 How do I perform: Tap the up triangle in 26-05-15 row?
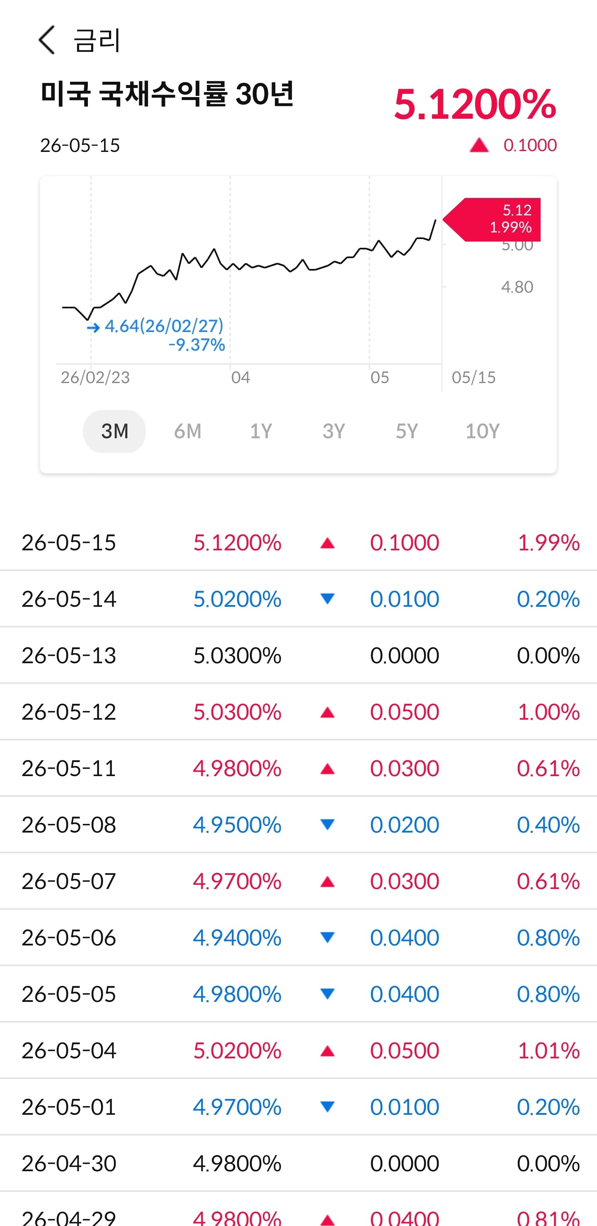pyautogui.click(x=328, y=543)
